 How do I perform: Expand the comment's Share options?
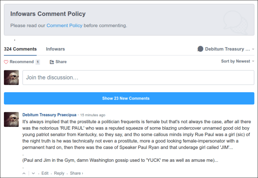(x=76, y=173)
